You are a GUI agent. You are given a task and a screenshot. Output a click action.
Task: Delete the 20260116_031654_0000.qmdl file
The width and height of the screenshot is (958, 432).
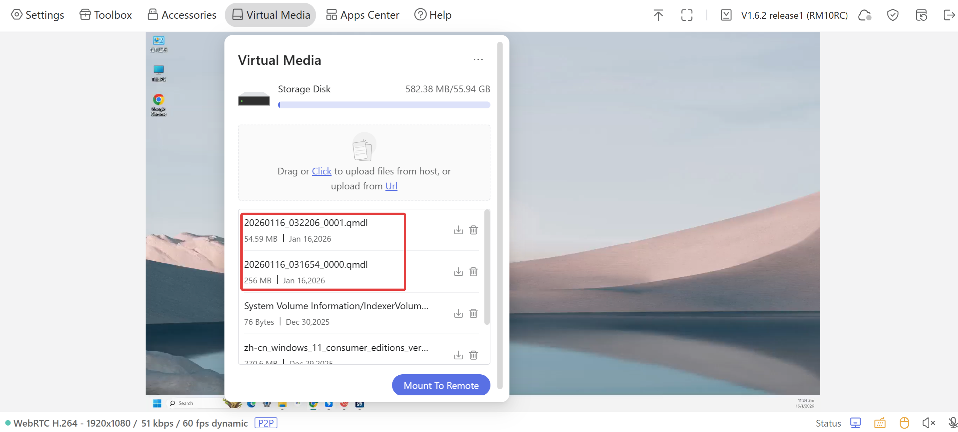(473, 272)
